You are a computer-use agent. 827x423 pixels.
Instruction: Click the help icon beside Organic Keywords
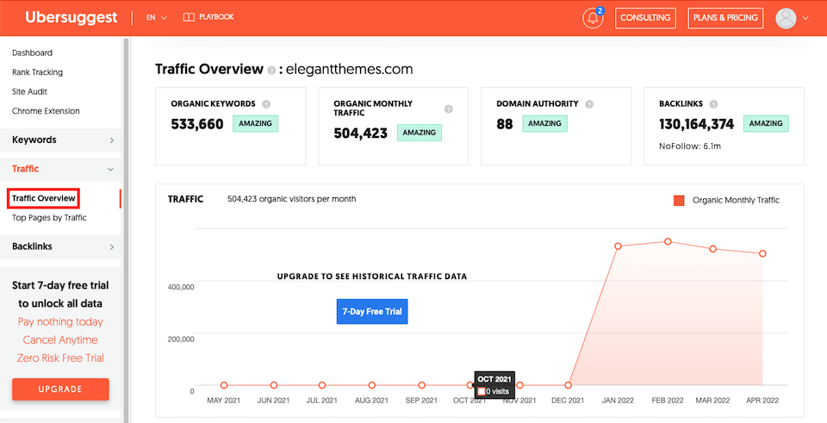(266, 104)
